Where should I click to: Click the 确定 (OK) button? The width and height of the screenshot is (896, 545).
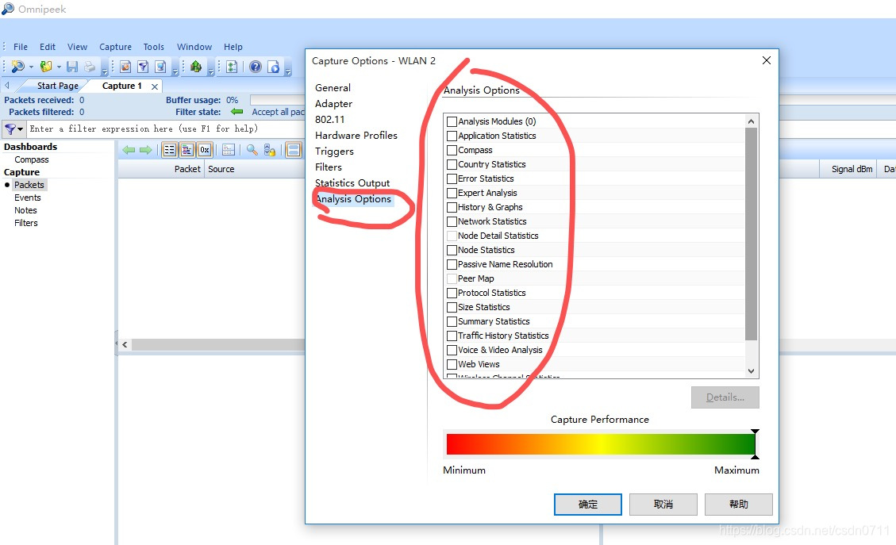tap(588, 505)
